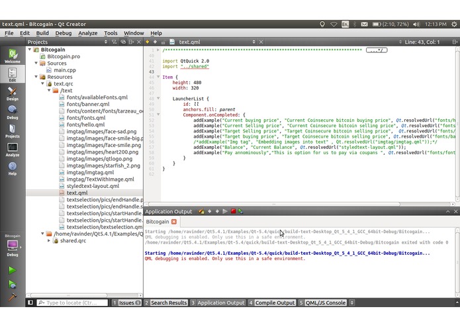
Task: Show the Search Results pane
Action: [165, 303]
